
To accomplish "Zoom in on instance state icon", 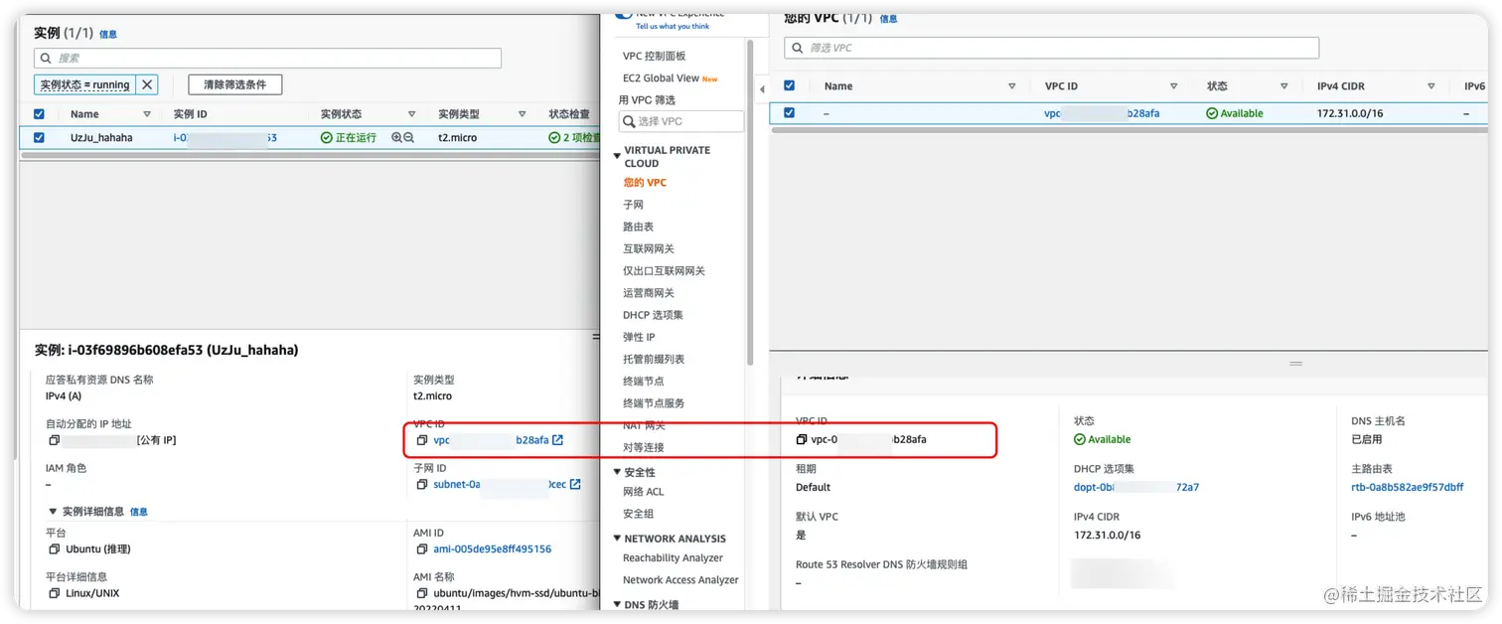I will pos(396,138).
